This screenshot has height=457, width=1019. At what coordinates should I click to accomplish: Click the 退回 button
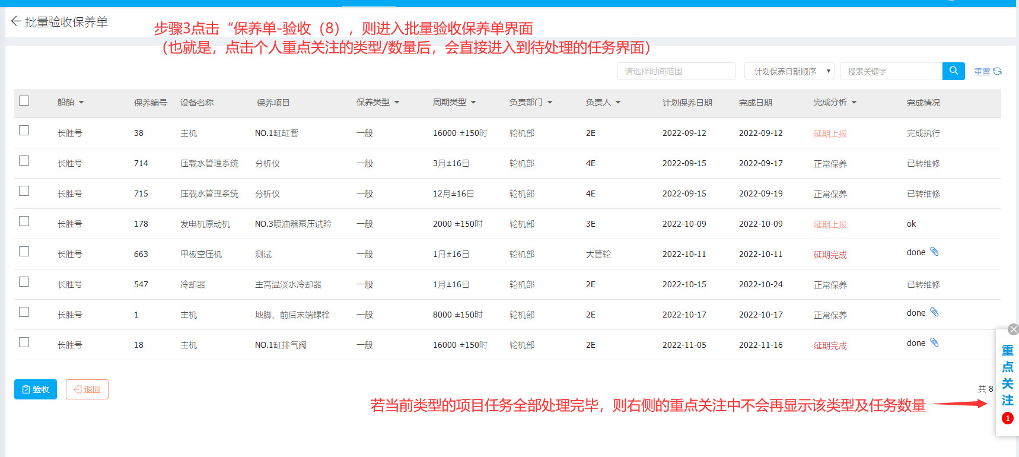point(87,389)
